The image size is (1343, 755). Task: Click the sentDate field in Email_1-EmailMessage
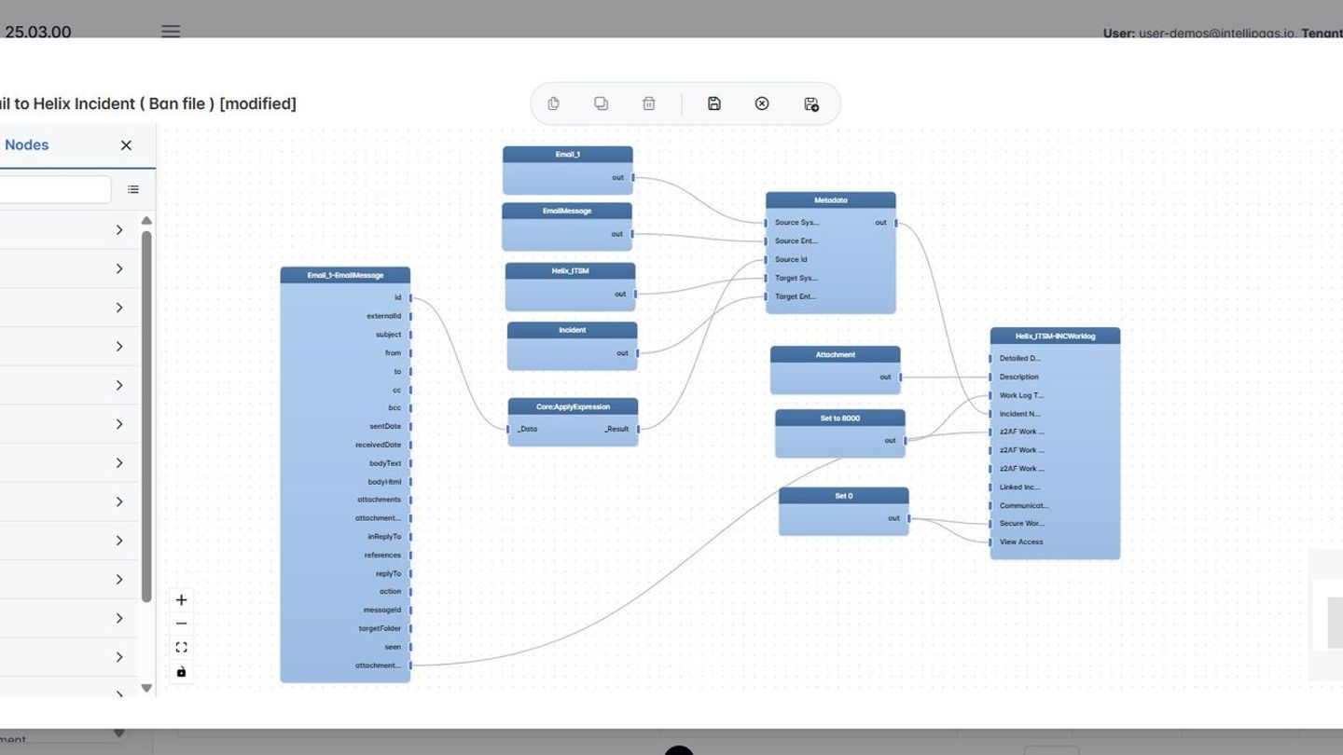[385, 427]
